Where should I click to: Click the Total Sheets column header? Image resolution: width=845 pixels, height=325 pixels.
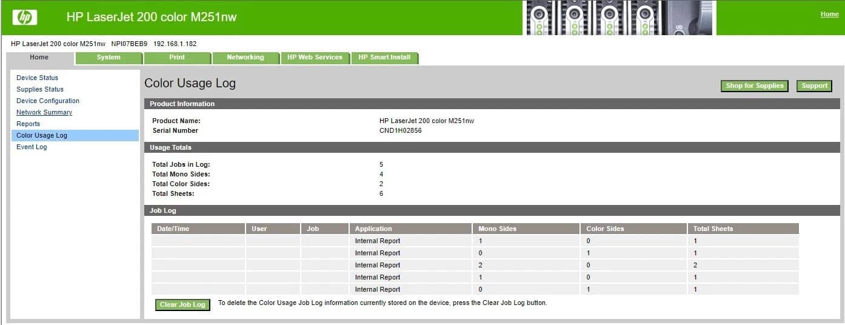click(743, 229)
